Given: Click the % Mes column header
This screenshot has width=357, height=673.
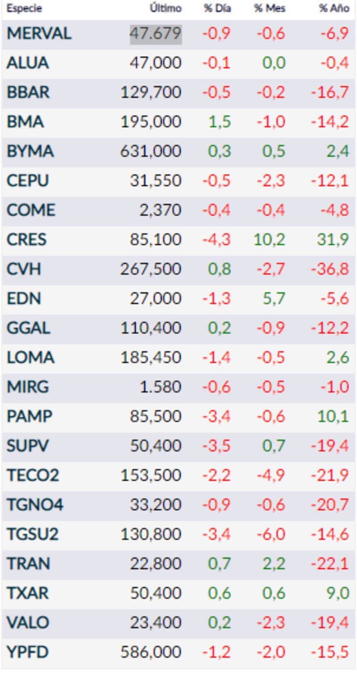Looking at the screenshot, I should [270, 8].
